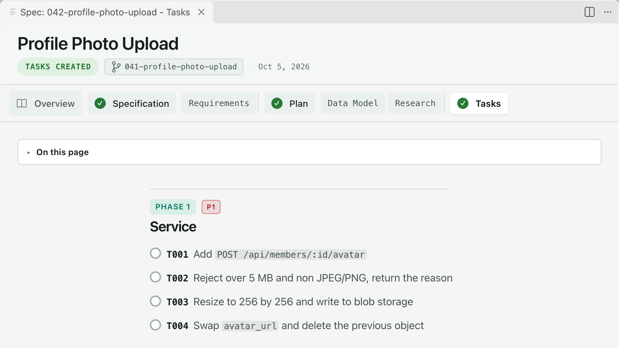Click the Oct 5, 2026 date
This screenshot has width=619, height=348.
(x=284, y=67)
